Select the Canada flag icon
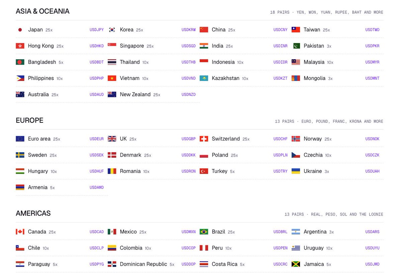 (20, 232)
